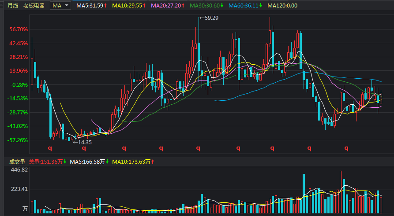Image resolution: width=394 pixels, height=216 pixels.
Task: Click the 56.70% axis label
Action: click(x=19, y=29)
